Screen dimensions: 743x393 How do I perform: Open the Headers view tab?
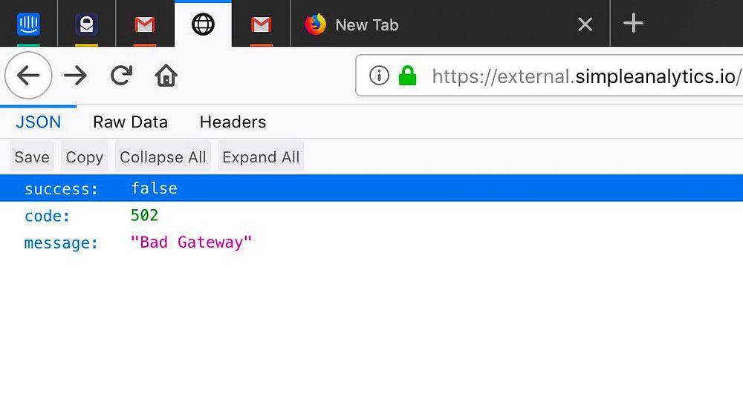pyautogui.click(x=233, y=122)
